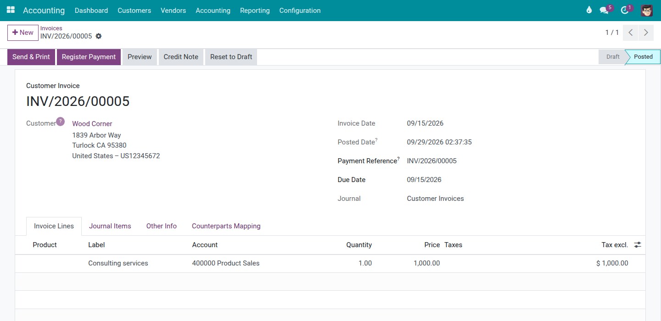Image resolution: width=661 pixels, height=321 pixels.
Task: Click the INV/2026/00005 invoice title heading
Action: [78, 101]
